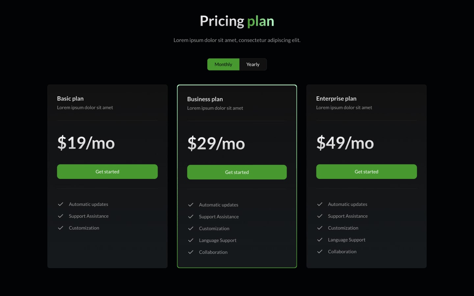Image resolution: width=474 pixels, height=296 pixels.
Task: Click checkmark beside Automatic updates in Enterprise plan
Action: 320,204
